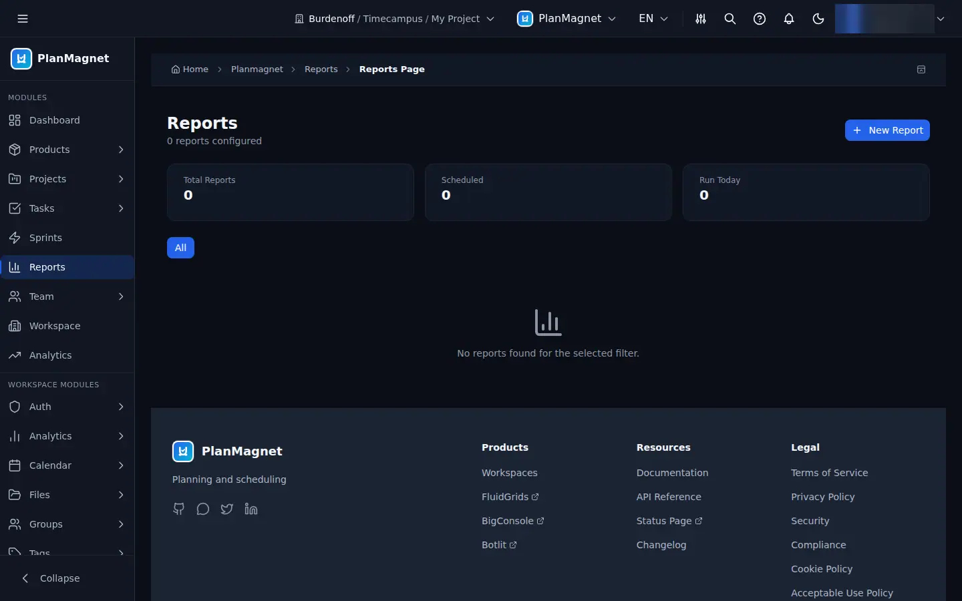Open the EN language dropdown

pyautogui.click(x=653, y=19)
